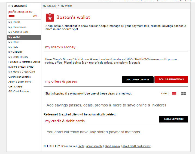Click the profile completion label

[20, 12]
